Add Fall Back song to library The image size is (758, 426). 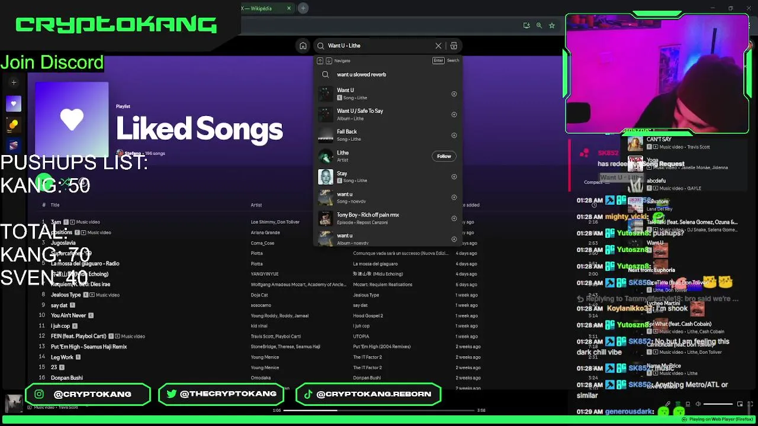454,135
